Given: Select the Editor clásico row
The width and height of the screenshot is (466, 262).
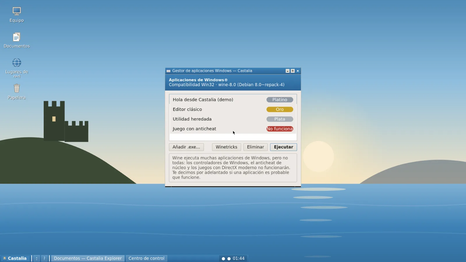Looking at the screenshot, I should click(233, 109).
